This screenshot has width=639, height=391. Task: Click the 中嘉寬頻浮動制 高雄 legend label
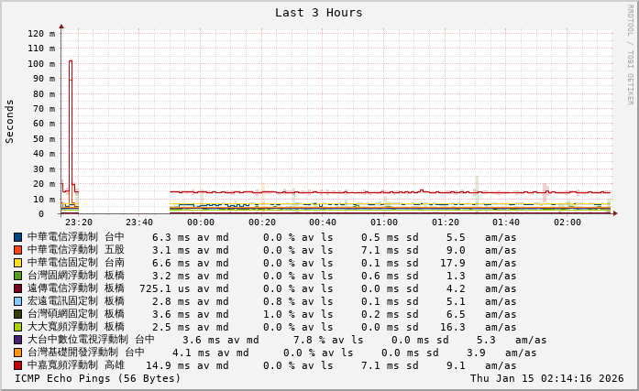pos(75,365)
